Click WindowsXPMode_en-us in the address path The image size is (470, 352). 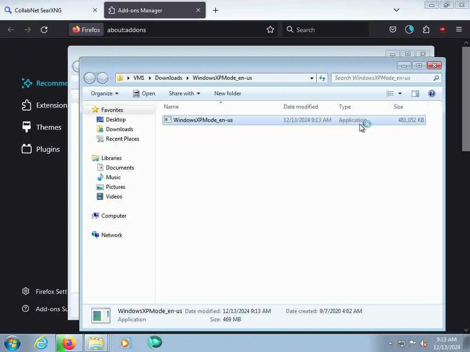(x=222, y=78)
